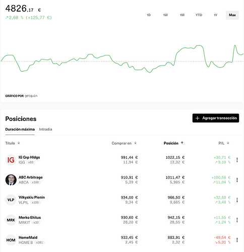Image resolution: width=244 pixels, height=252 pixels.
Task: Click the MRK Merko Ehitus icon
Action: 11,220
